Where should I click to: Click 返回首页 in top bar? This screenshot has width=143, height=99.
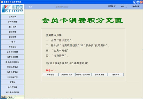[x=112, y=6]
